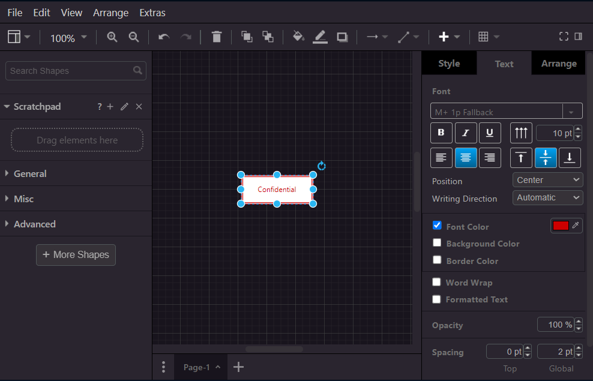
Task: Open the waypoints line style dropdown
Action: [x=409, y=37]
